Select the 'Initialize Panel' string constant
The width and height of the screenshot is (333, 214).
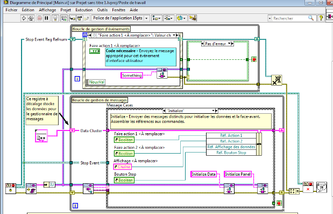point(238,175)
